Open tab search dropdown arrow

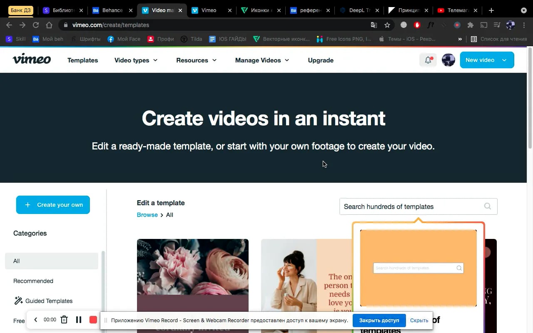point(524,10)
